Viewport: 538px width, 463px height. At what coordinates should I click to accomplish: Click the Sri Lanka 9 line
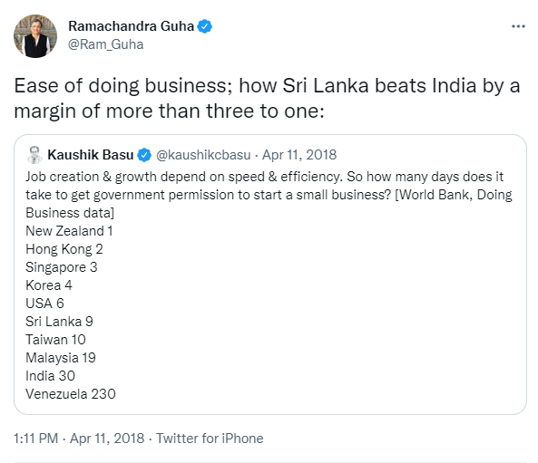[x=59, y=322]
